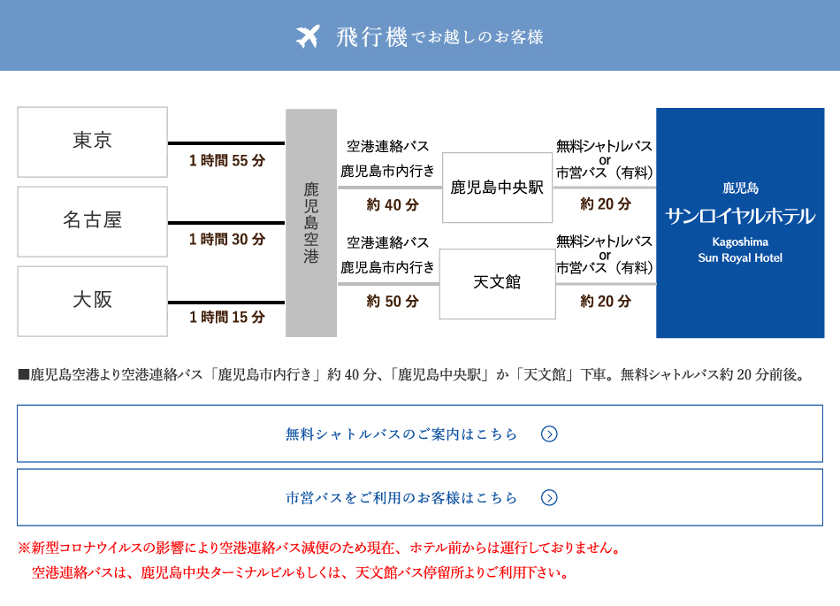Select the 名古屋 departure box

(x=93, y=222)
